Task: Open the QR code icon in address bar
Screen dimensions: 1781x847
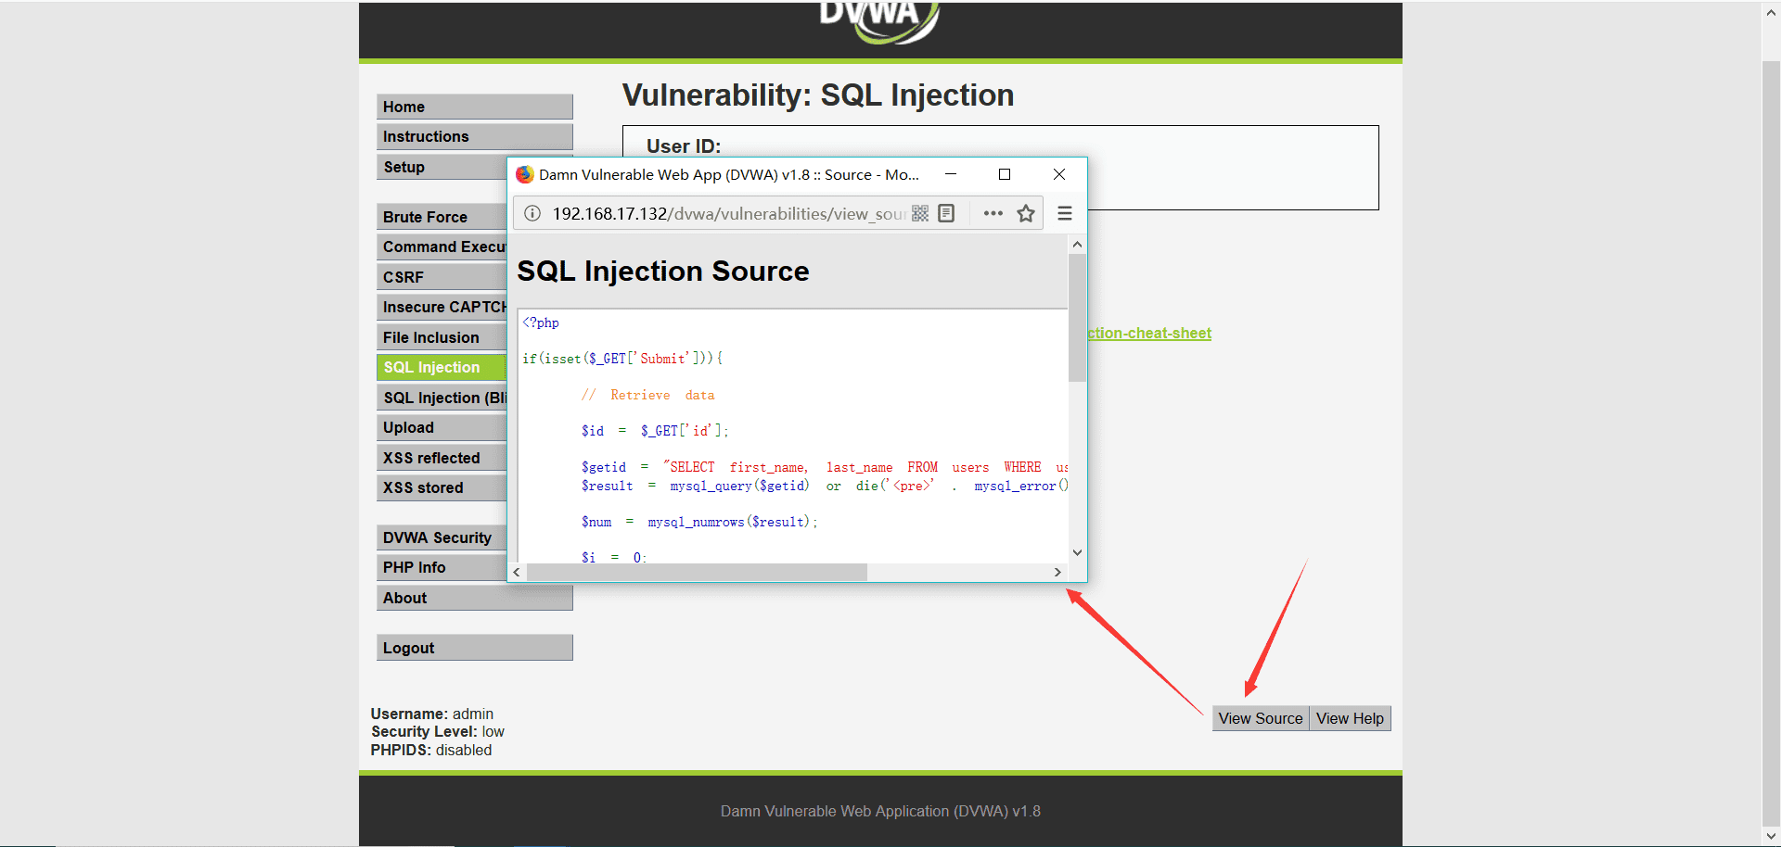Action: [920, 214]
